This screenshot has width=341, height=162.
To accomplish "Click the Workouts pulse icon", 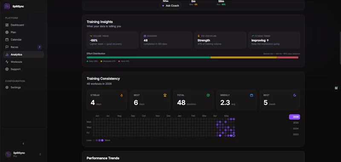I will 7,62.
